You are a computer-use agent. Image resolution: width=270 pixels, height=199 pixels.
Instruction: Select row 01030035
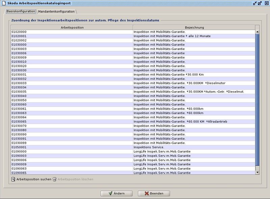(x=133, y=92)
